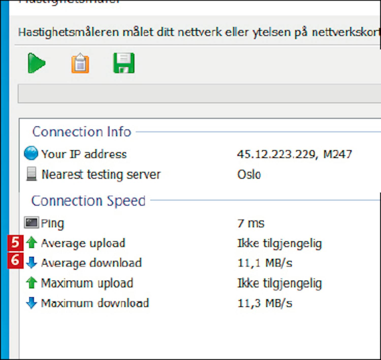Start the speed test with green play button
The width and height of the screenshot is (381, 360).
coord(36,63)
